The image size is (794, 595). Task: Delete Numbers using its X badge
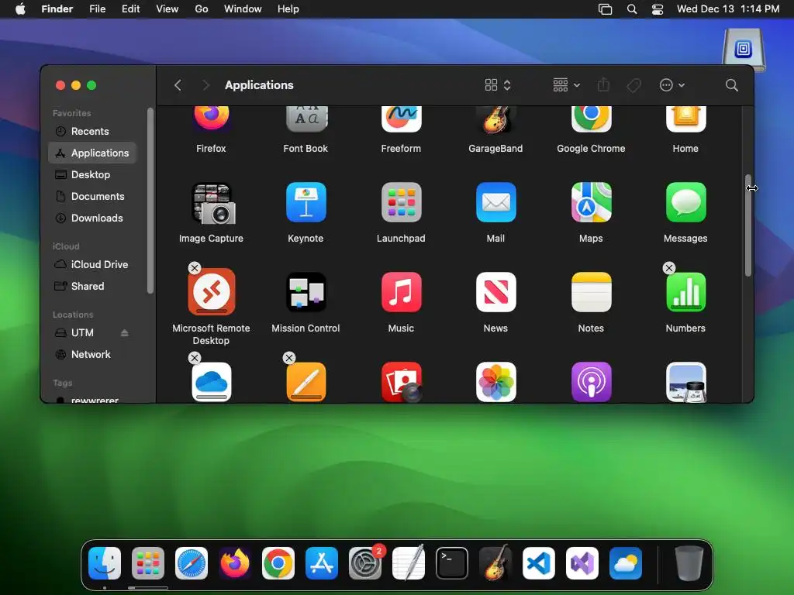point(669,268)
